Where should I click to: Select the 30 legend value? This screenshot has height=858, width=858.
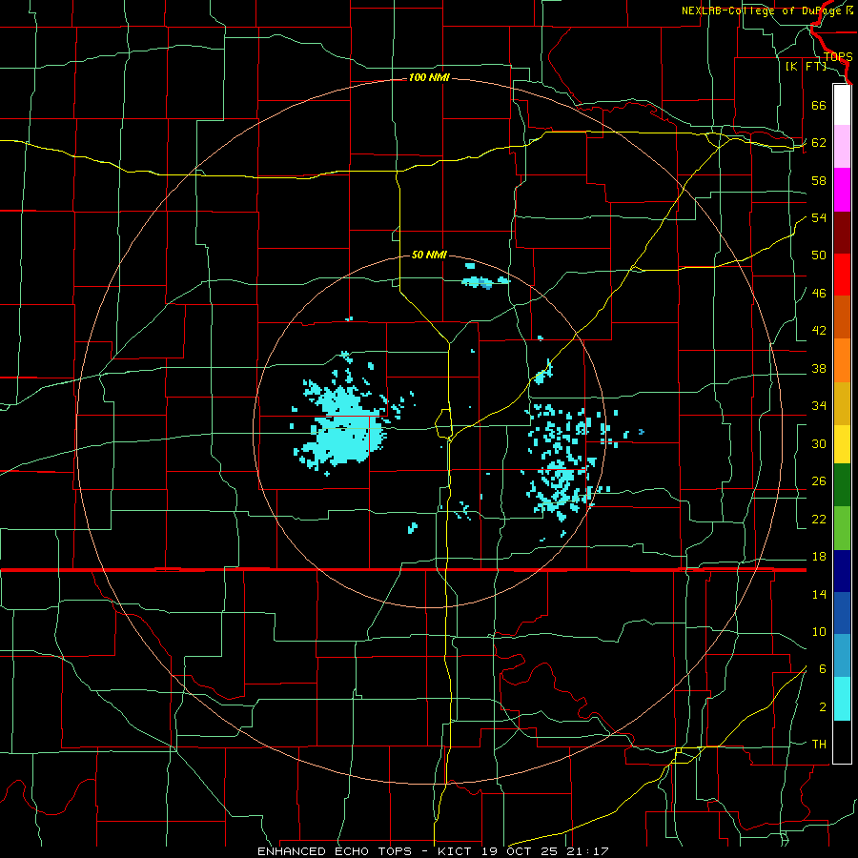[819, 443]
